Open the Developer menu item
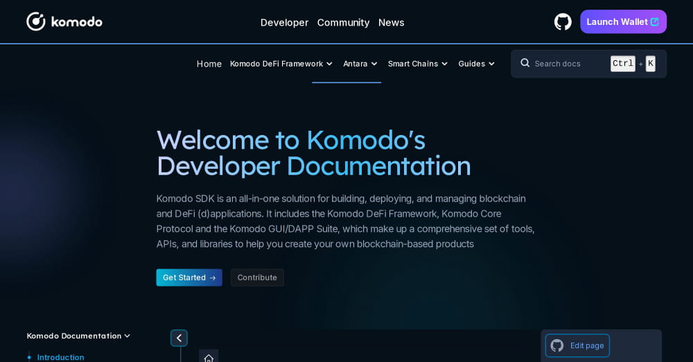693x362 pixels. click(x=284, y=23)
